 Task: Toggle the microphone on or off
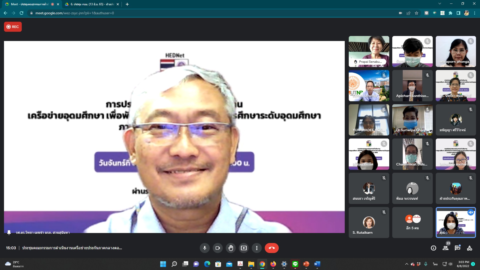pyautogui.click(x=204, y=248)
